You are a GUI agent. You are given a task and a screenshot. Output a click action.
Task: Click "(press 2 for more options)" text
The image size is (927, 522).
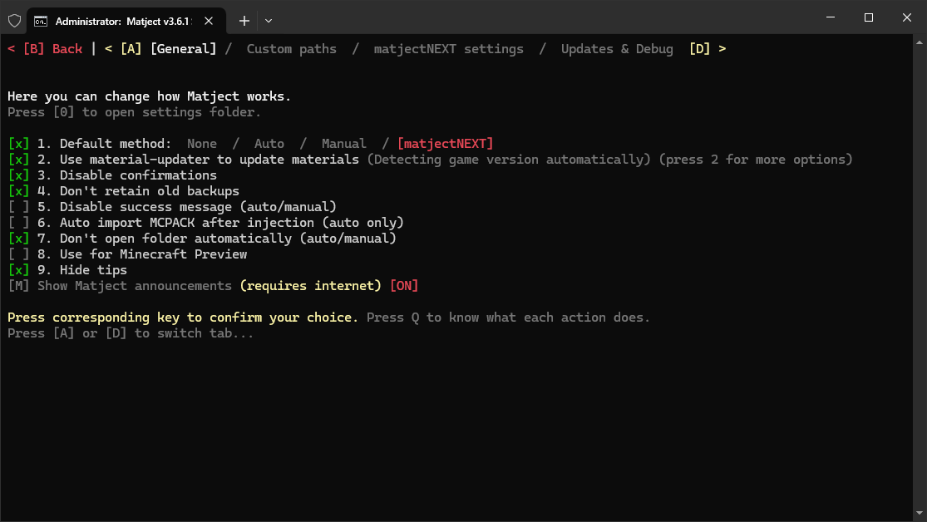tap(756, 160)
